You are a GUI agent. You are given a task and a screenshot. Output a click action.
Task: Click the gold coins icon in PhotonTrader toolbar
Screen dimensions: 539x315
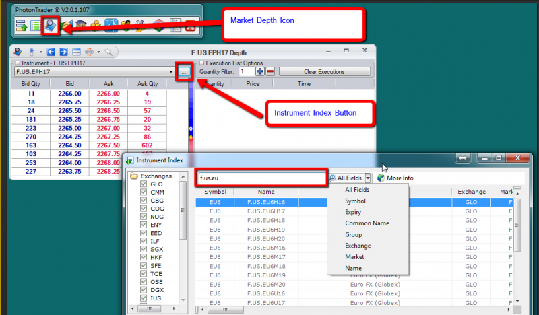pos(96,26)
